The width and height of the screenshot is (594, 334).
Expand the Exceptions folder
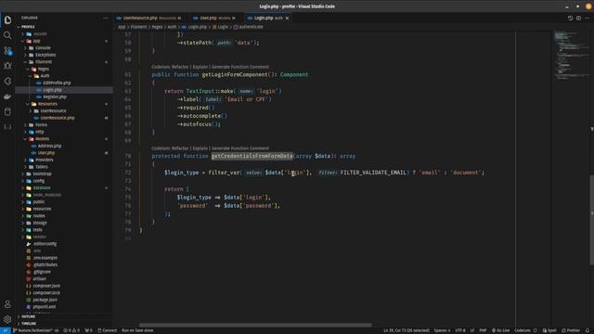coord(45,55)
